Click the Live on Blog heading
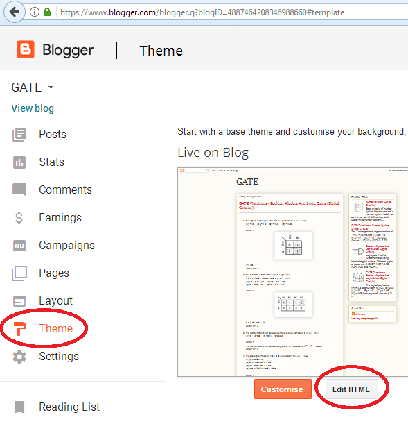The image size is (408, 424). 213,153
